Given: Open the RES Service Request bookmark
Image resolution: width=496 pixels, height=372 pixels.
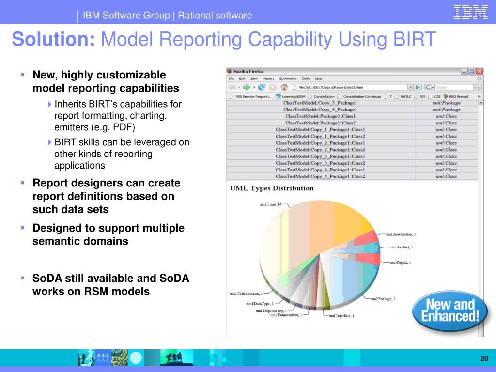Looking at the screenshot, I should coord(250,96).
